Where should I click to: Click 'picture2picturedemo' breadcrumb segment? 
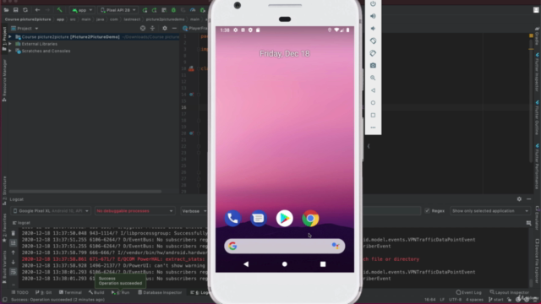pyautogui.click(x=165, y=19)
